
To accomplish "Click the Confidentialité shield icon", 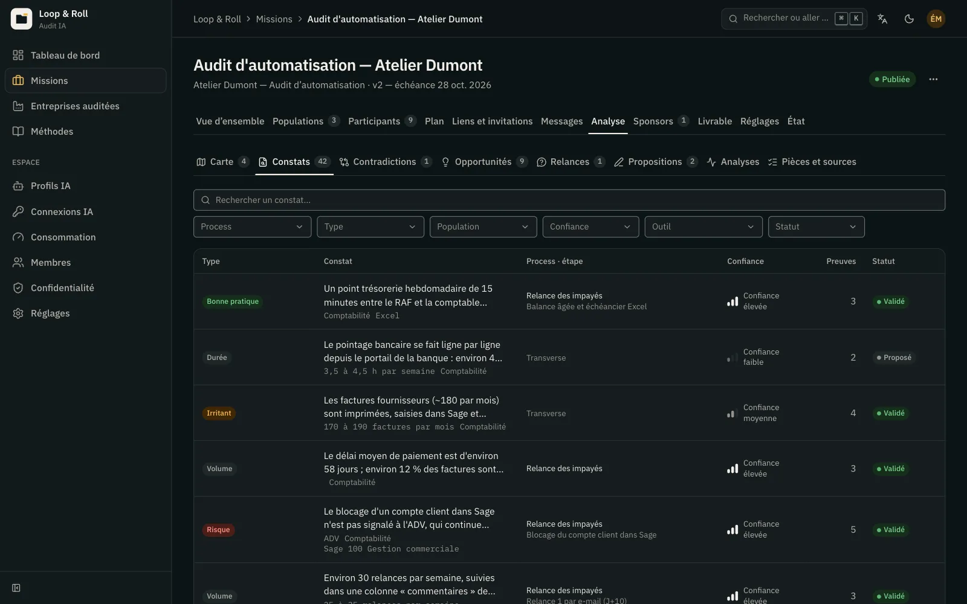I will pos(18,288).
